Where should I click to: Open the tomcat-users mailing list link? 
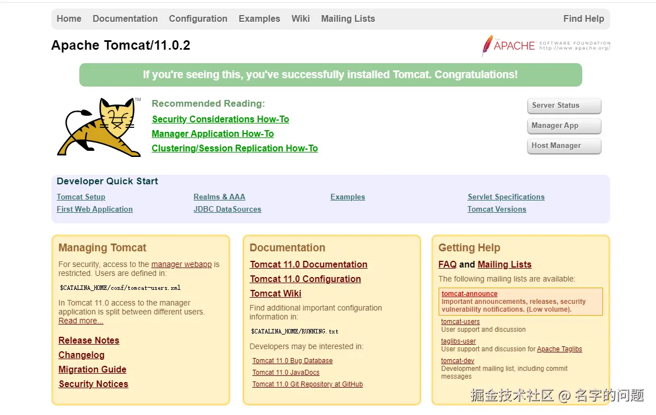click(460, 322)
